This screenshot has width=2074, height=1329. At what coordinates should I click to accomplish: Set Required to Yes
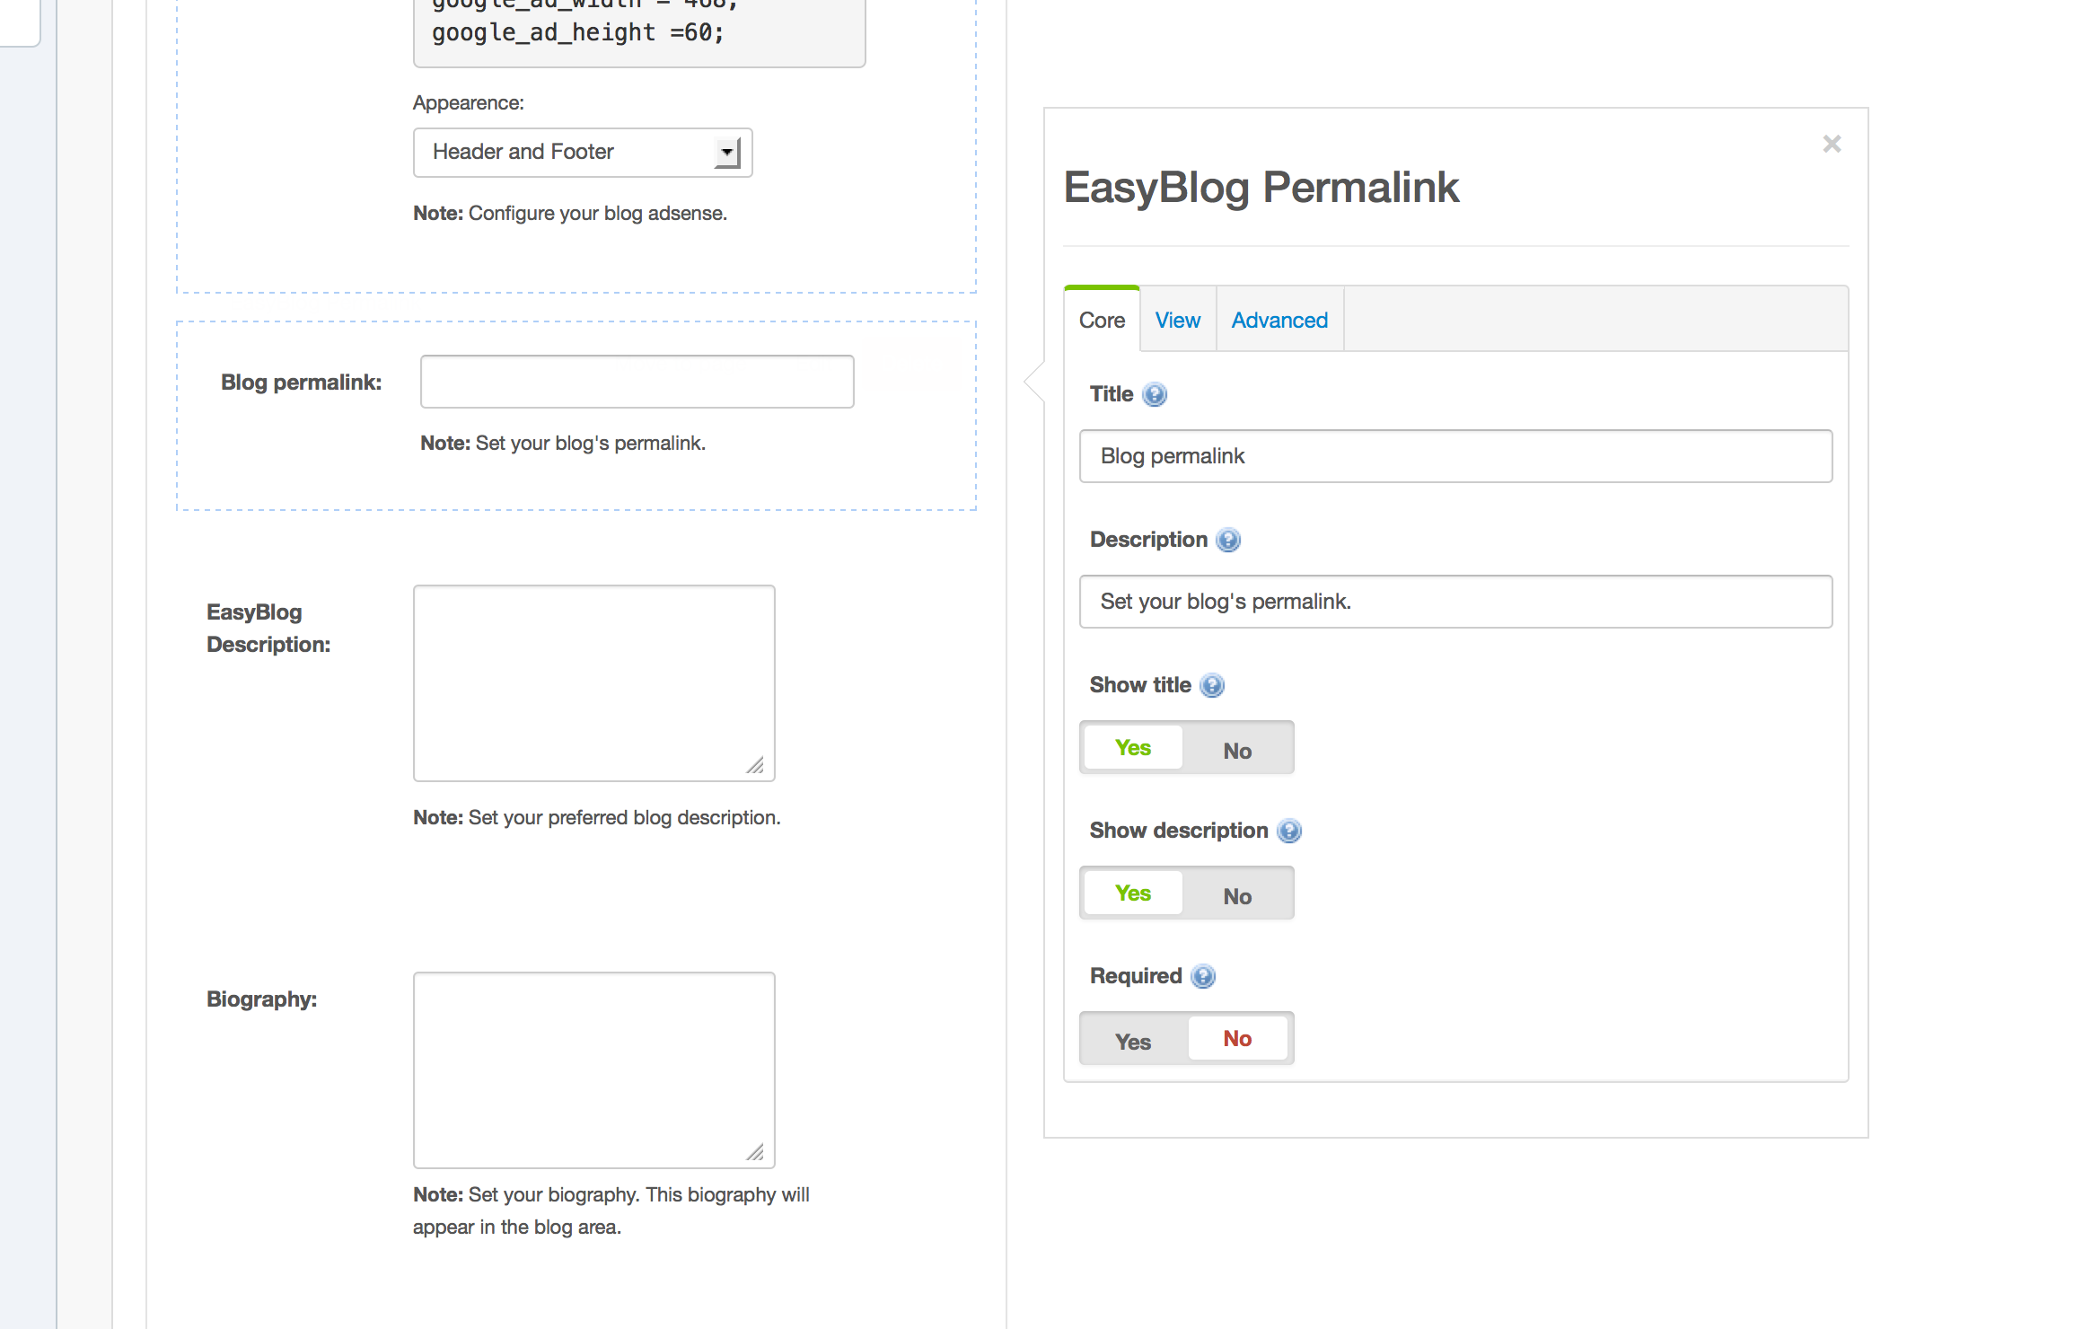point(1133,1041)
